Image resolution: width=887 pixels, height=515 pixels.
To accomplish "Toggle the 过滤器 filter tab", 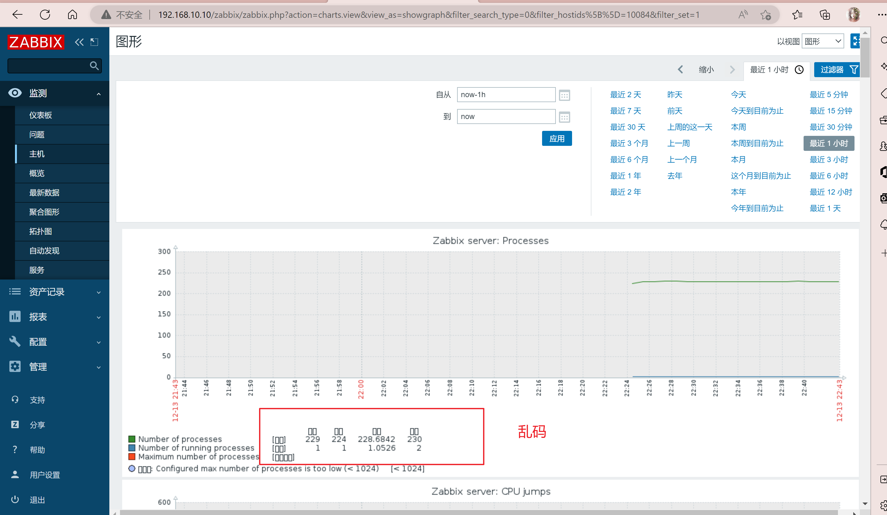I will (x=837, y=70).
